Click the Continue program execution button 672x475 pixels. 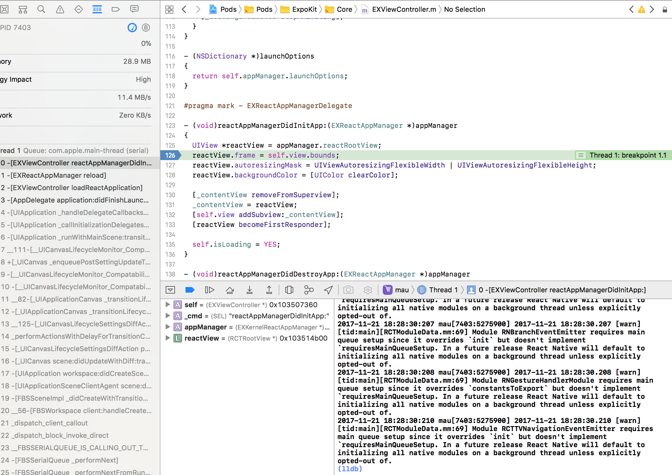210,290
